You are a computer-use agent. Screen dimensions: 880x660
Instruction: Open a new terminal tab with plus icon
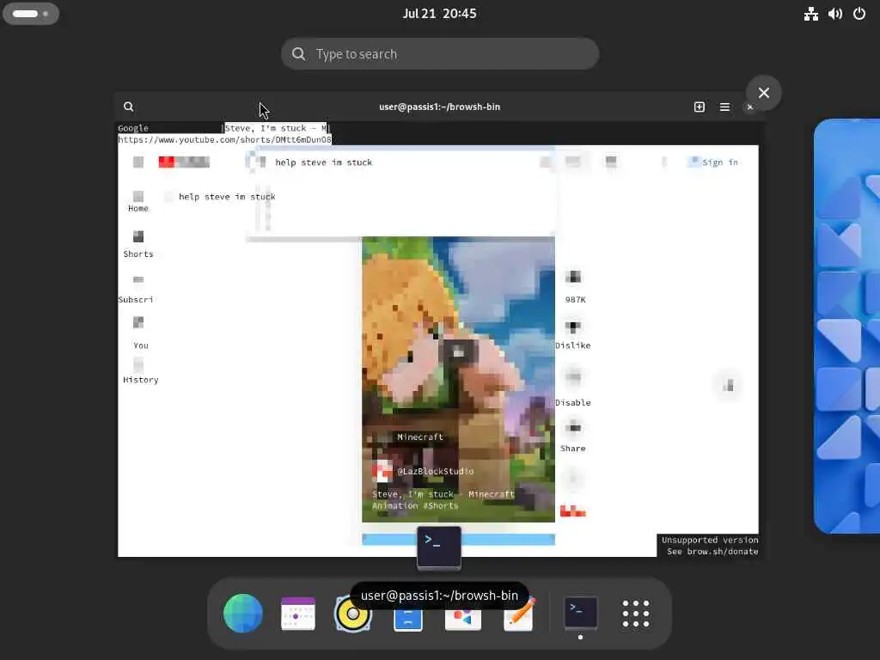click(700, 107)
